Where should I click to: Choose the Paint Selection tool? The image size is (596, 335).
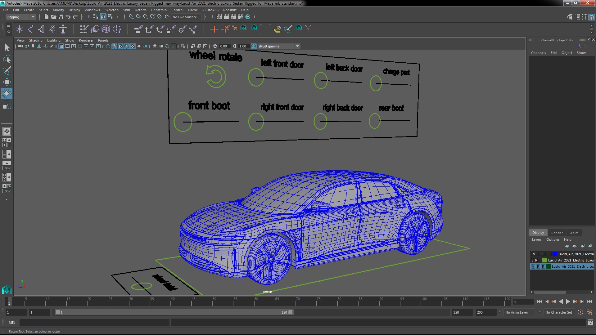click(x=7, y=70)
